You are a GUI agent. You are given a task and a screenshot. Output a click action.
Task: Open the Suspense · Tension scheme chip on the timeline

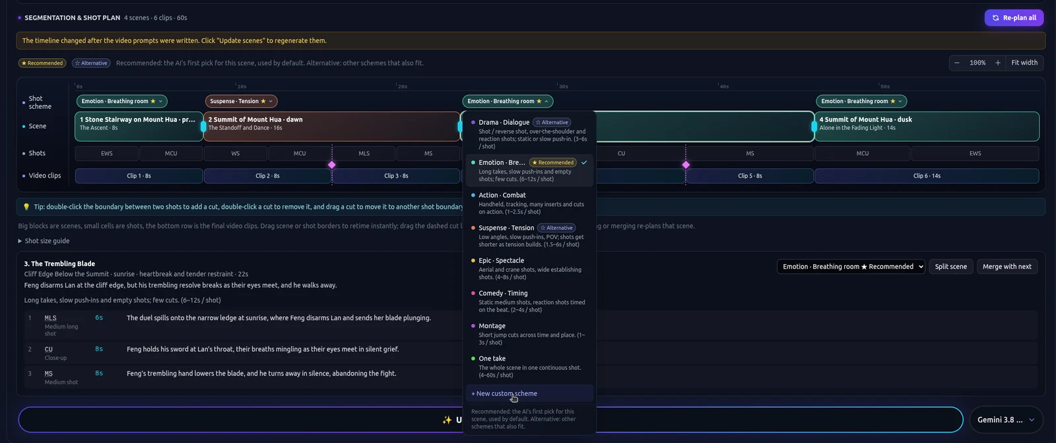pyautogui.click(x=242, y=101)
